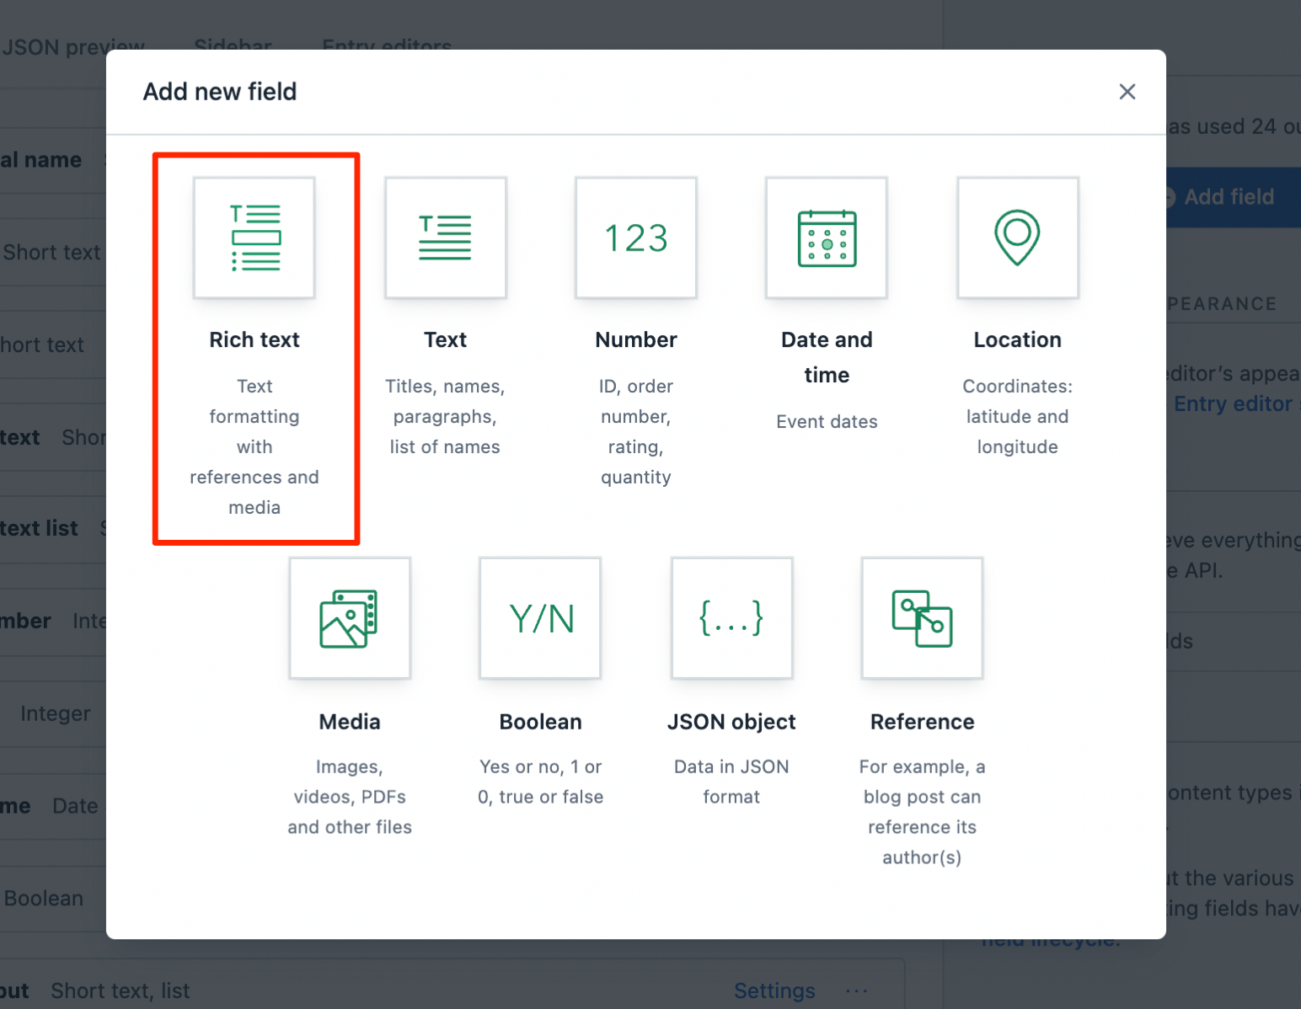Click the Add field button
1301x1009 pixels.
1229,197
